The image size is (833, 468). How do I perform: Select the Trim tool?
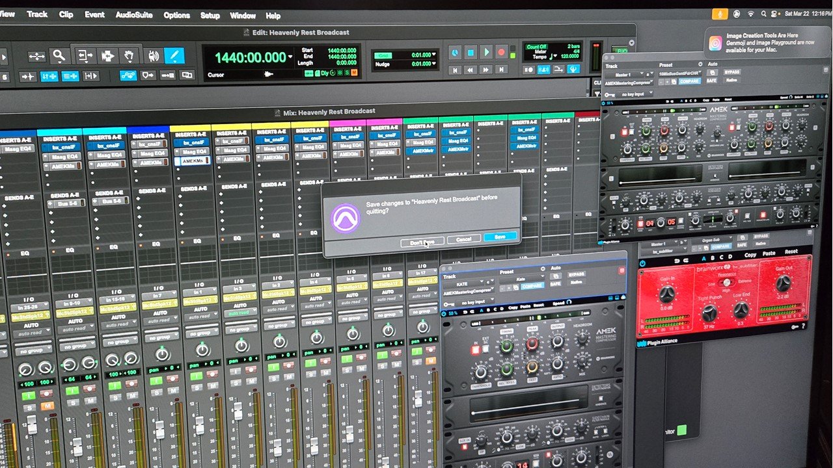click(x=85, y=56)
